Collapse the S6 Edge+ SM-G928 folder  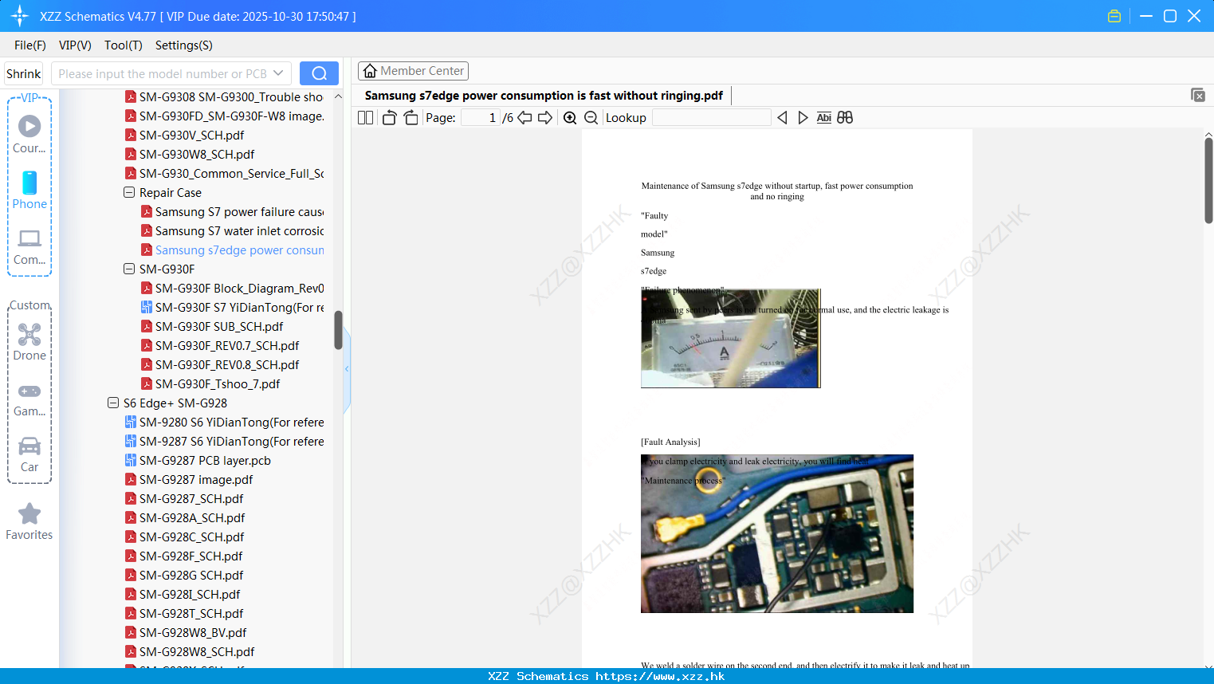point(113,403)
